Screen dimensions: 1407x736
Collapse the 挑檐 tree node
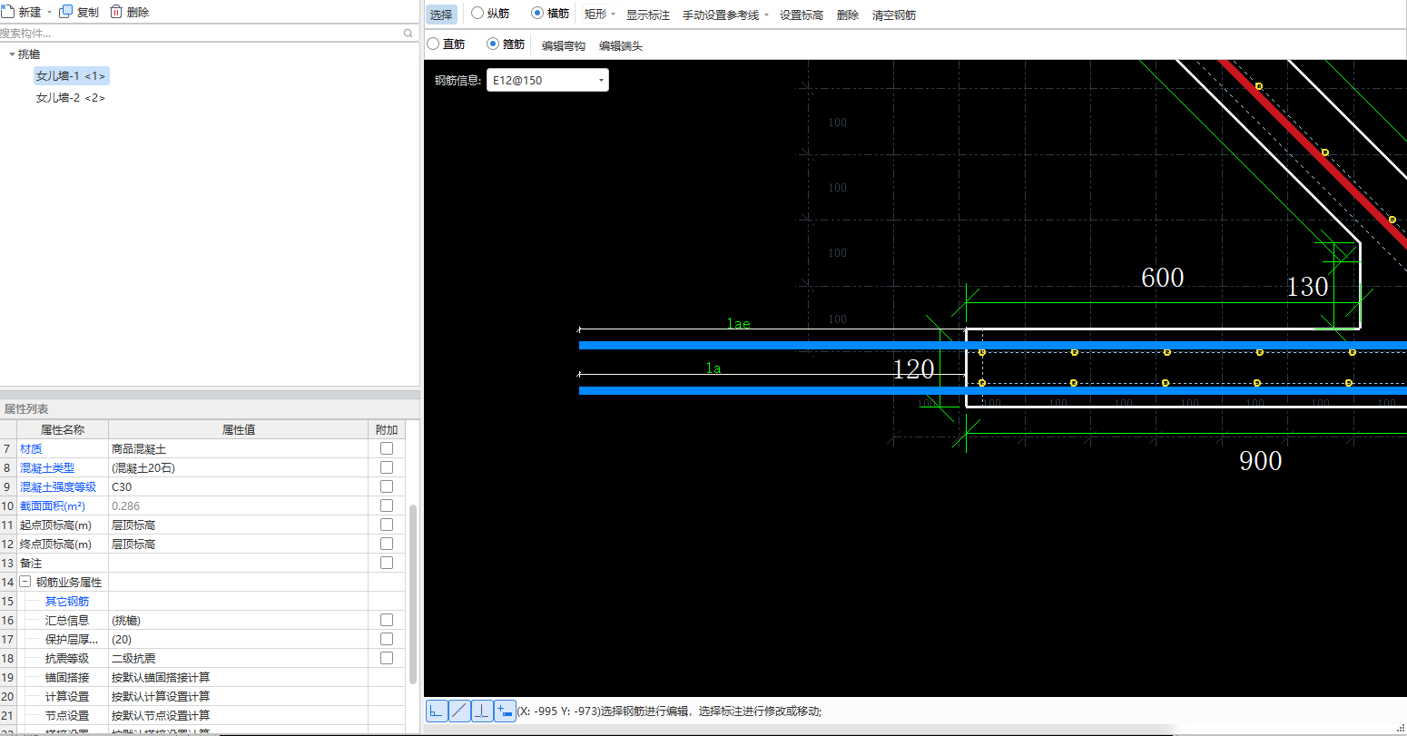tap(12, 54)
